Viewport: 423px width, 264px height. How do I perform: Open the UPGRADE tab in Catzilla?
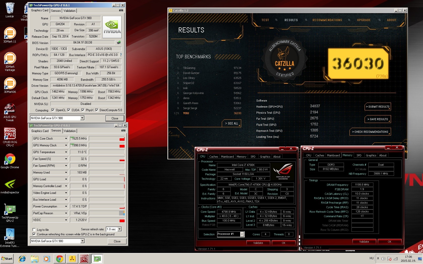coord(364,20)
